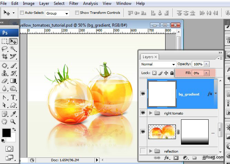Click the foreground black color swatch
This screenshot has height=164, width=230.
point(7,133)
